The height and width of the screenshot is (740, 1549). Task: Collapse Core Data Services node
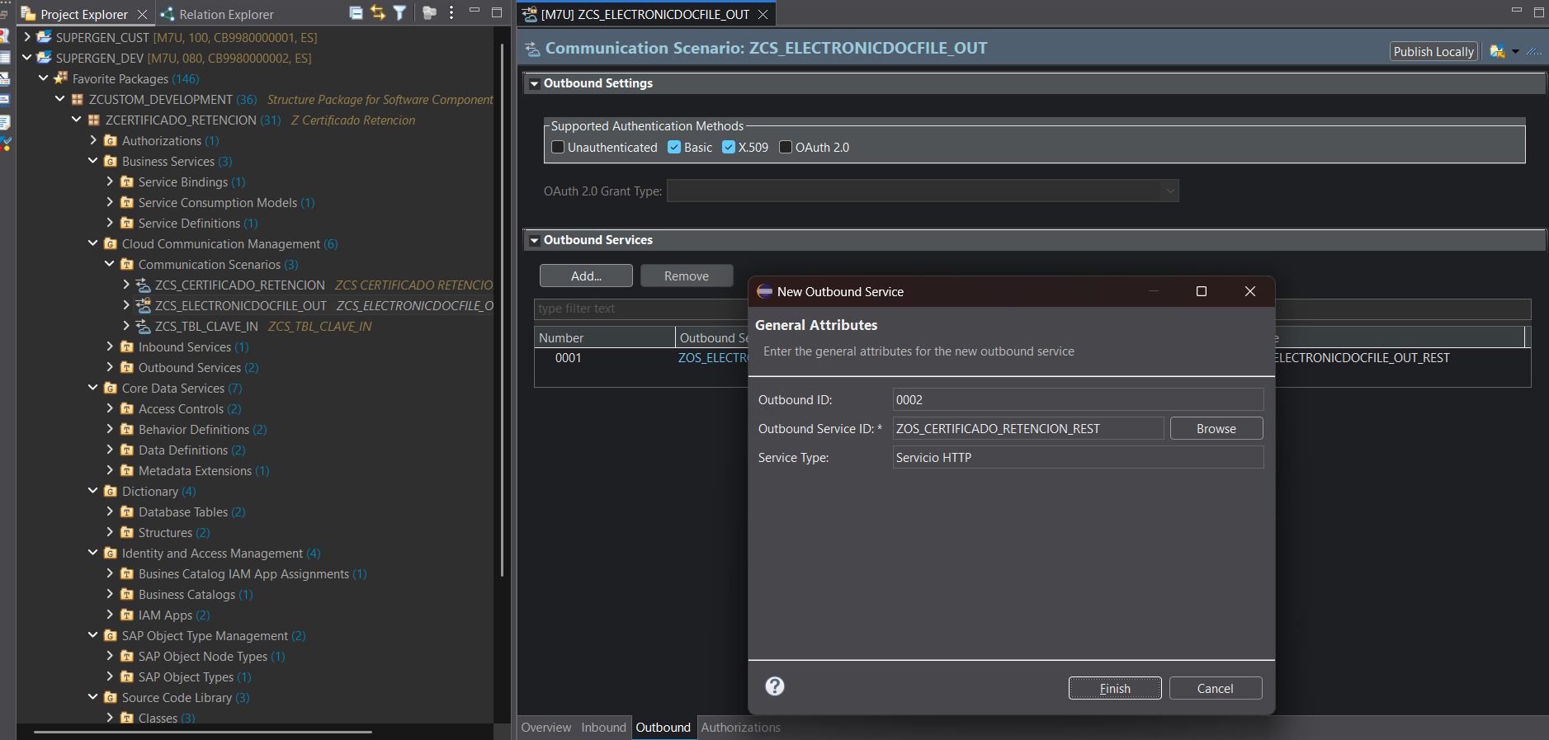click(93, 388)
